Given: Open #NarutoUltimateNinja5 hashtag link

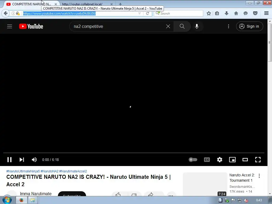Looking at the screenshot, I should click(23, 171).
